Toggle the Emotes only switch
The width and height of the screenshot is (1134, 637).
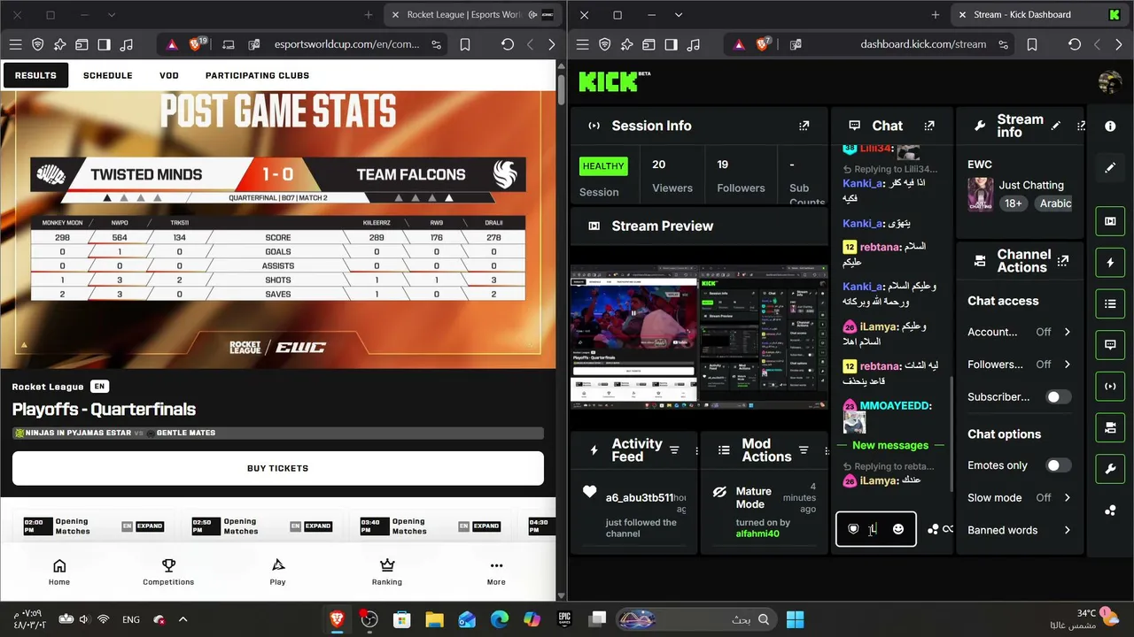pos(1059,465)
